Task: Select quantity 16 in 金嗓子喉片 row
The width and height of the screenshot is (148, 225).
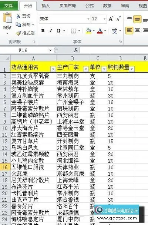Action: pos(121,102)
